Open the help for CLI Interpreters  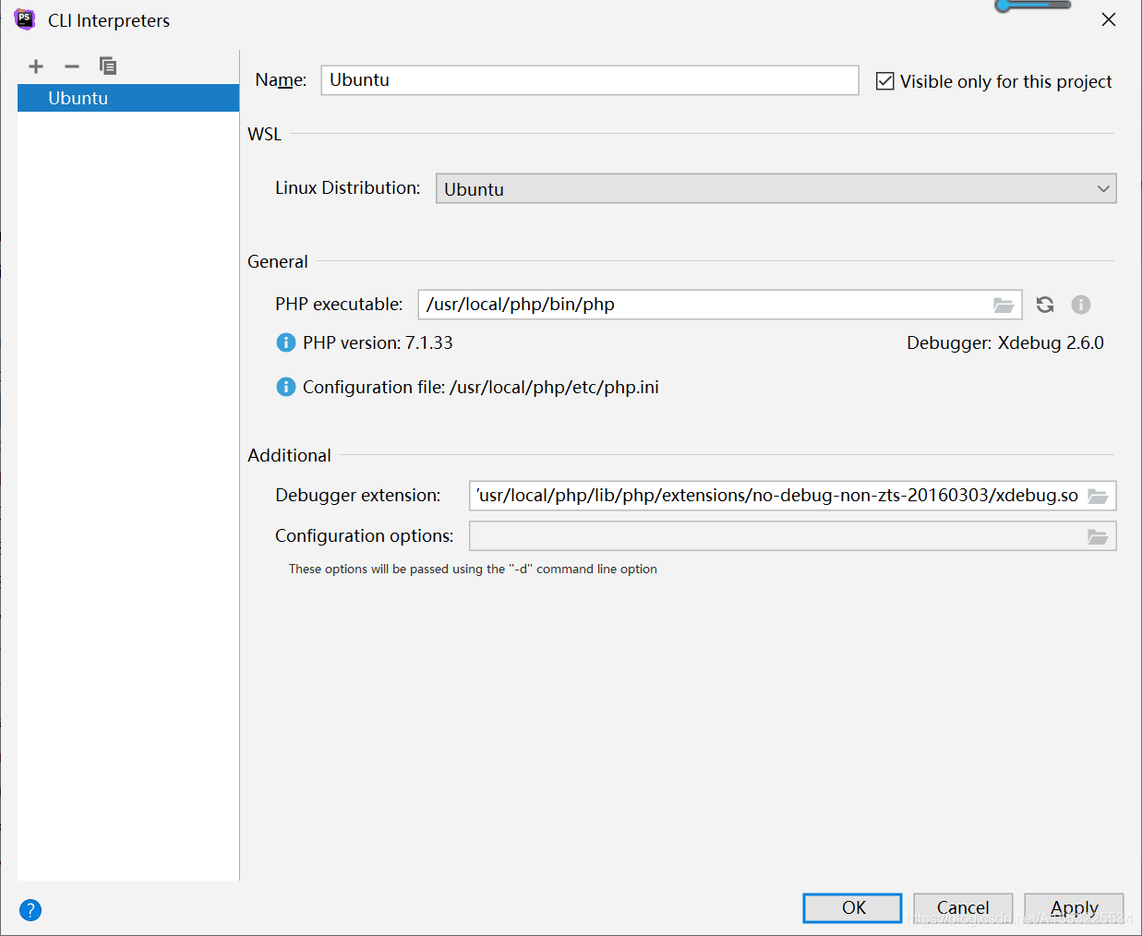click(30, 910)
